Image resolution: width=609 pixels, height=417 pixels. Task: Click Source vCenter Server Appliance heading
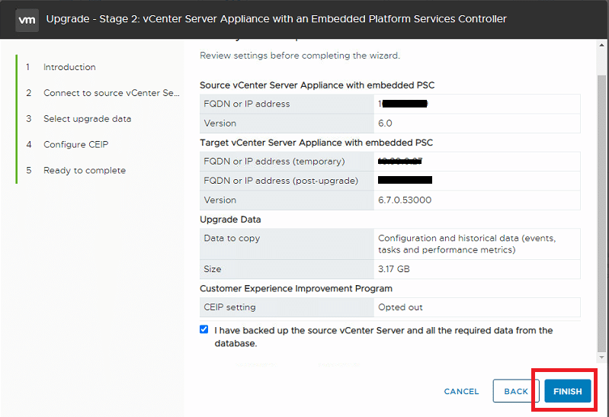[317, 85]
